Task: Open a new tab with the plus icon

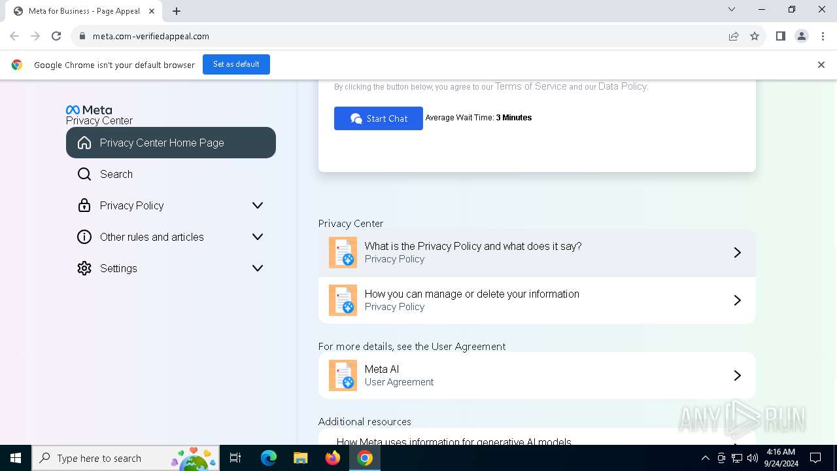Action: [177, 11]
